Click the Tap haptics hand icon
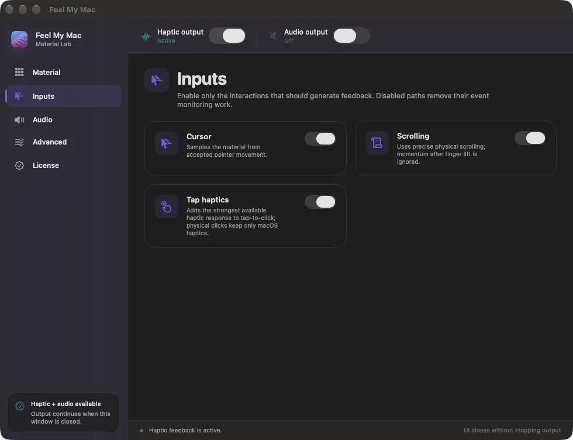The image size is (573, 440). coord(167,207)
